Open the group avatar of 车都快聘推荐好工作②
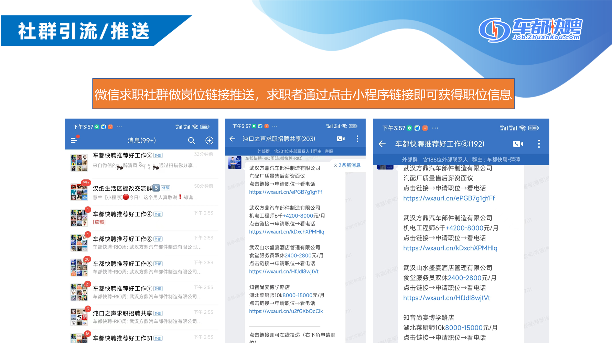Viewport: 613px width, 343px height. [x=79, y=162]
